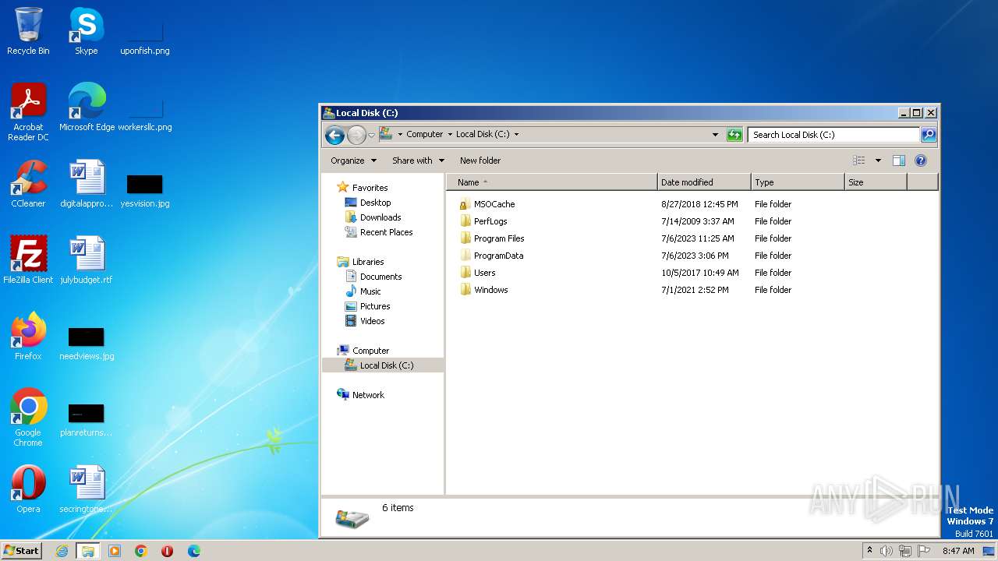Toggle the preview pane button

(x=898, y=161)
